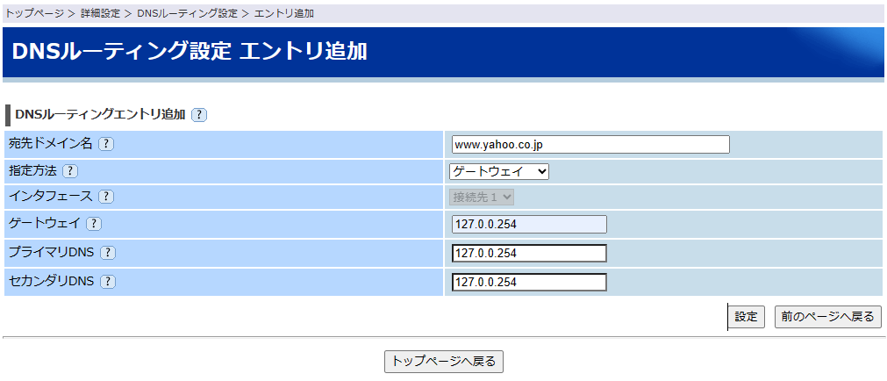Open help for DNSルーティングエントリ追加 heading
The width and height of the screenshot is (887, 381).
(199, 115)
